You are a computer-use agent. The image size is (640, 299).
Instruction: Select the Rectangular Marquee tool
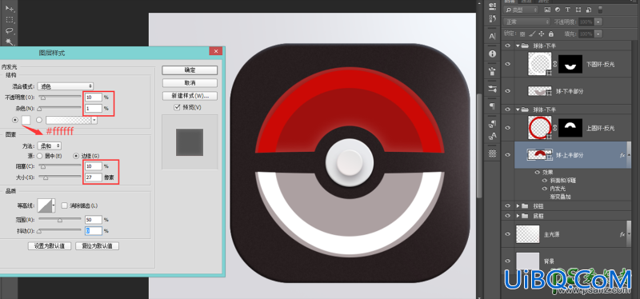(10, 19)
